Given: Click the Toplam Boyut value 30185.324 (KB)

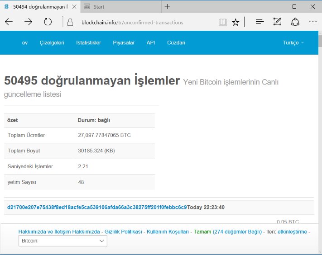Looking at the screenshot, I should [x=96, y=151].
